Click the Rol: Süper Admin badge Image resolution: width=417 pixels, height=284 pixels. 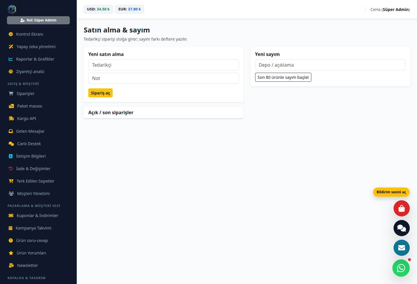pos(38,20)
